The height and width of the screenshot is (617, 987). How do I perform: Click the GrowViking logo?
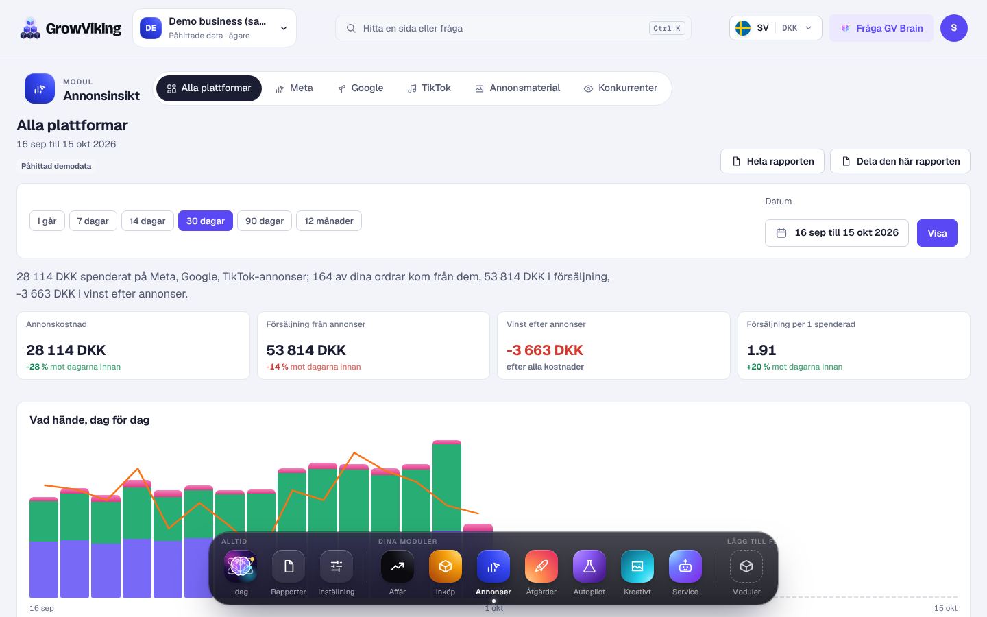(x=71, y=28)
